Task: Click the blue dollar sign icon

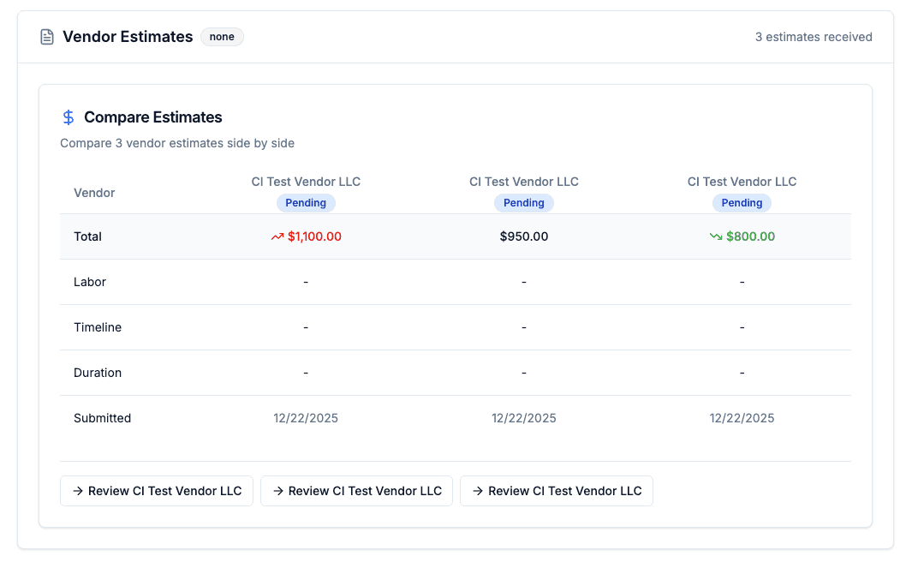Action: pos(69,117)
